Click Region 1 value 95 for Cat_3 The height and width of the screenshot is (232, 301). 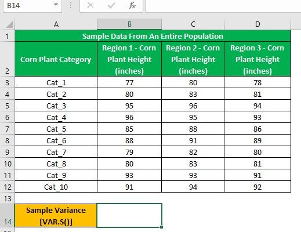point(129,106)
